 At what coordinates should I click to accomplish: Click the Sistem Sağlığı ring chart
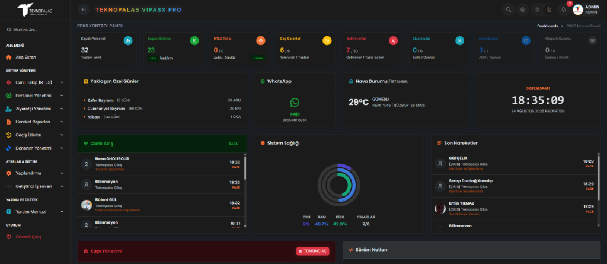click(338, 185)
